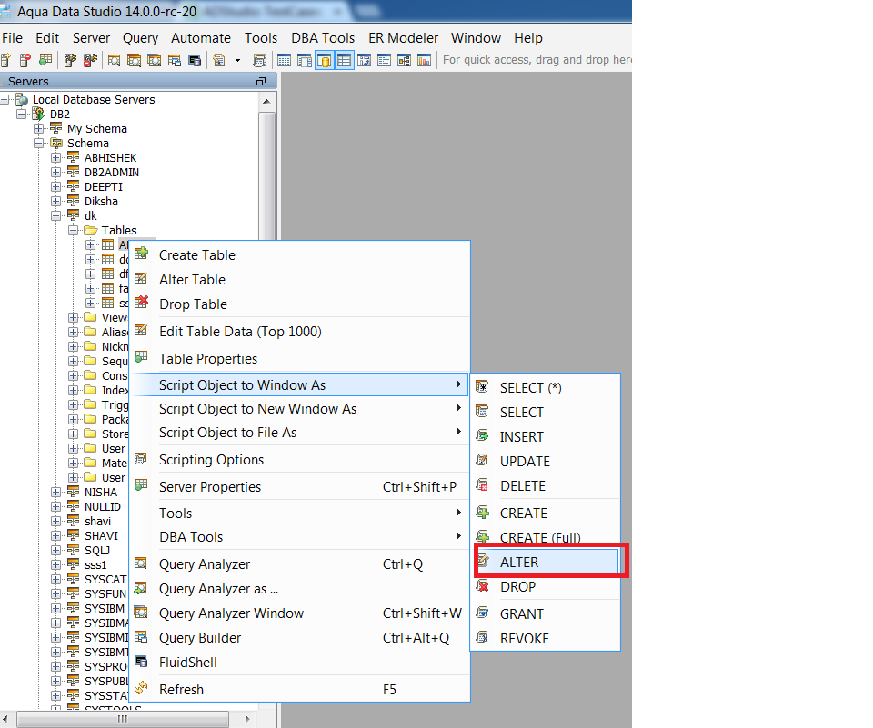Click the server icon with red minus badge
This screenshot has height=728, width=873.
click(x=25, y=60)
